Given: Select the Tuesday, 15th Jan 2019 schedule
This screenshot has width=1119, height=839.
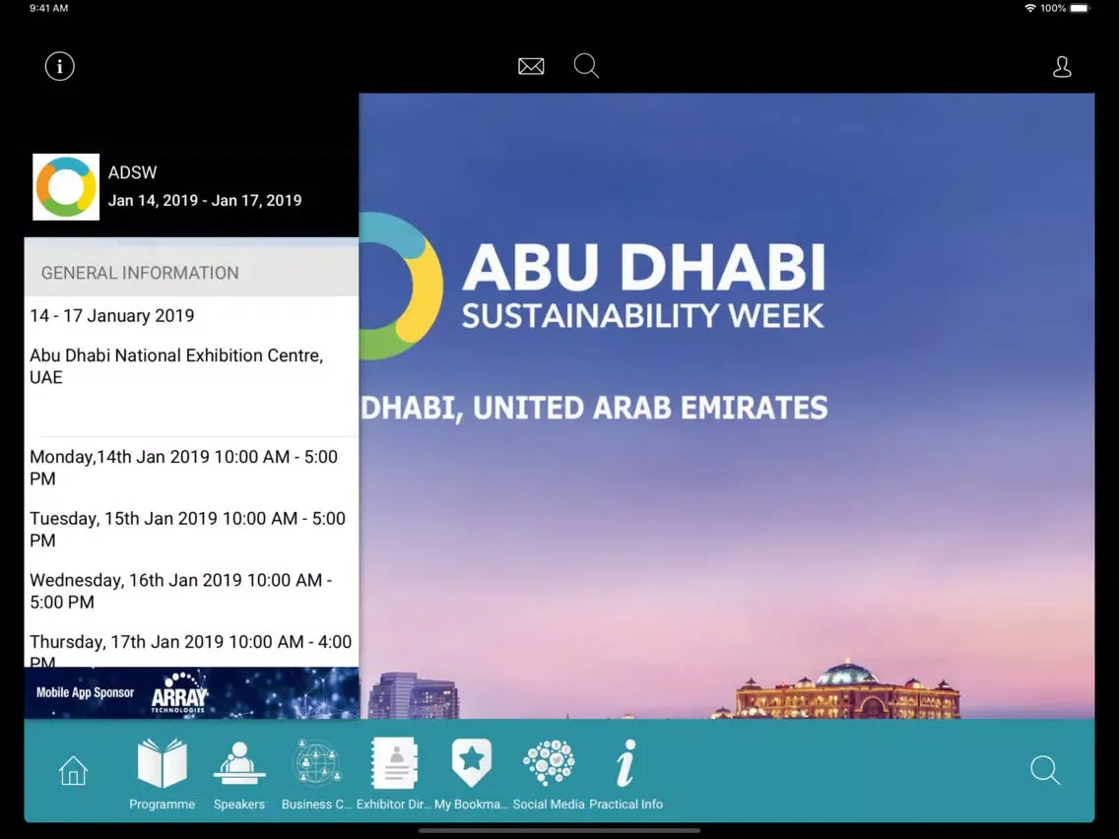Looking at the screenshot, I should (187, 529).
